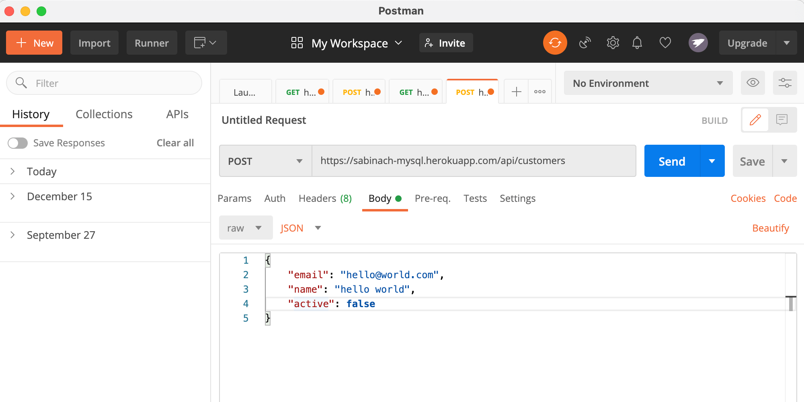Click the Beautify link
Image resolution: width=804 pixels, height=402 pixels.
pos(770,228)
